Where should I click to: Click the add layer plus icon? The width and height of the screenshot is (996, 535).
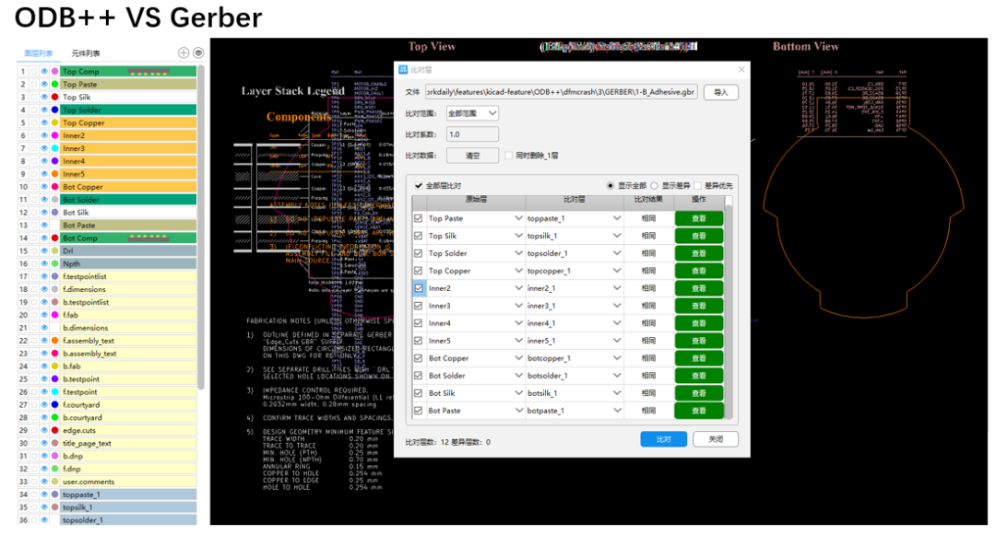[x=184, y=52]
